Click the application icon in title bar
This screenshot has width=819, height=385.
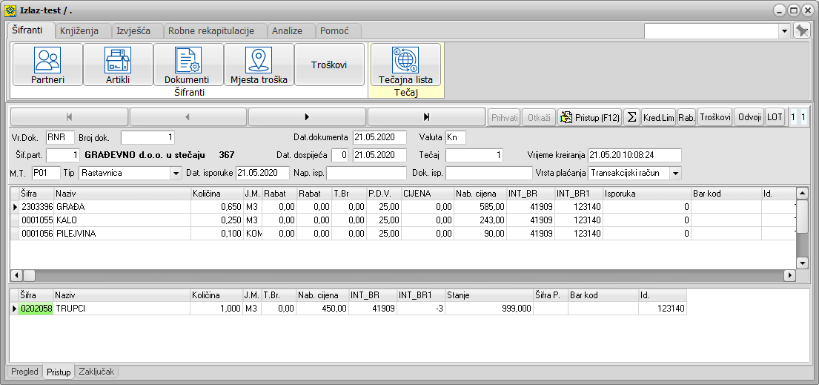(x=10, y=10)
